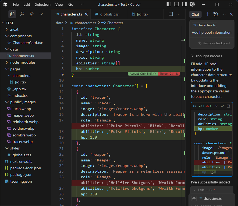The height and width of the screenshot is (206, 238).
Task: Toggle the AI pane on right
Action: pos(184,4)
